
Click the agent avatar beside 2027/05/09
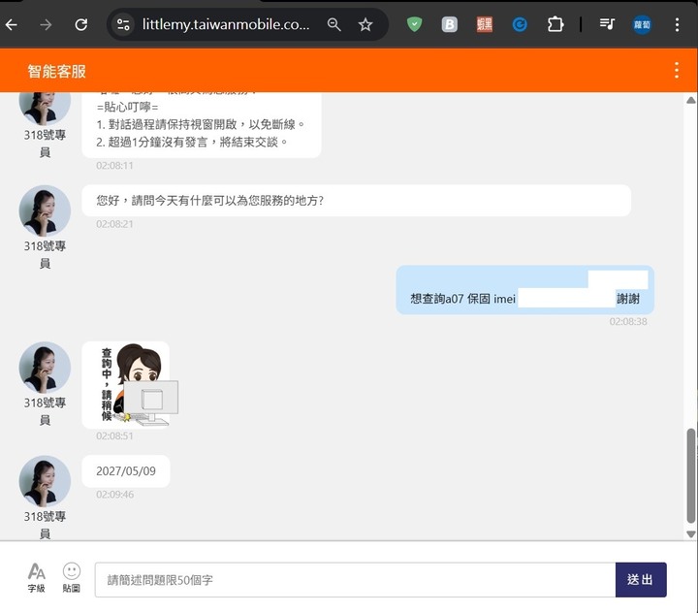tap(45, 481)
